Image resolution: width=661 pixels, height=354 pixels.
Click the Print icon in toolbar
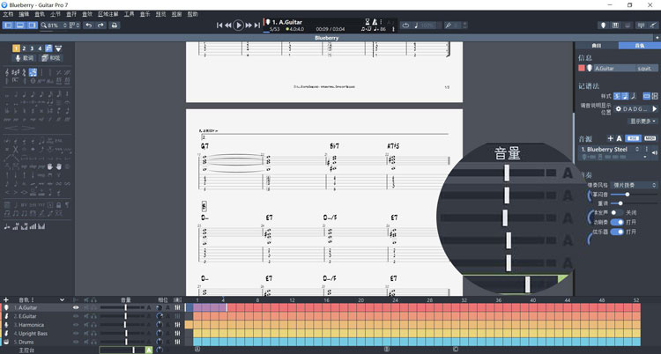114,26
